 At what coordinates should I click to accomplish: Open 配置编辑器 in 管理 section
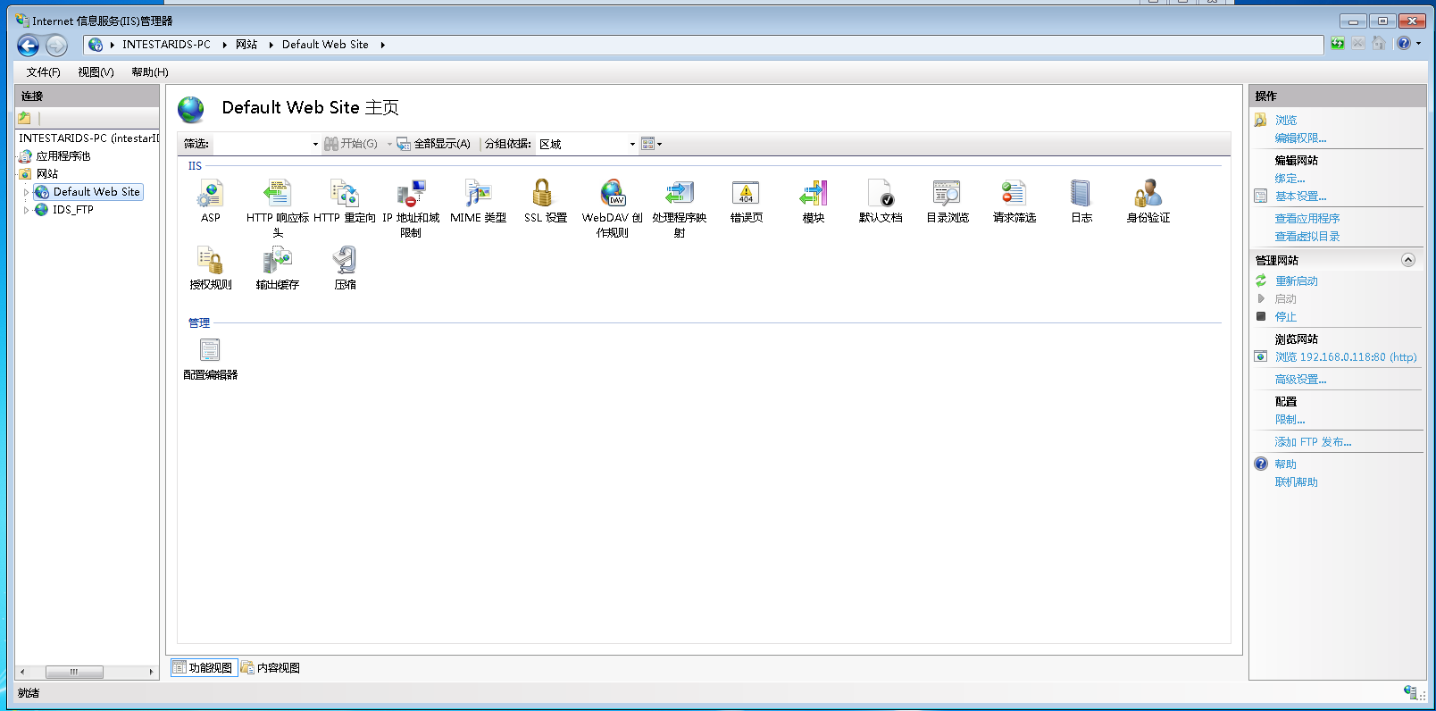(x=211, y=358)
